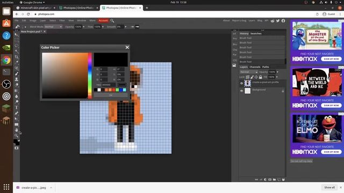The width and height of the screenshot is (344, 193).
Task: Click the search magnifier in menu bar
Action: pyautogui.click(x=112, y=20)
